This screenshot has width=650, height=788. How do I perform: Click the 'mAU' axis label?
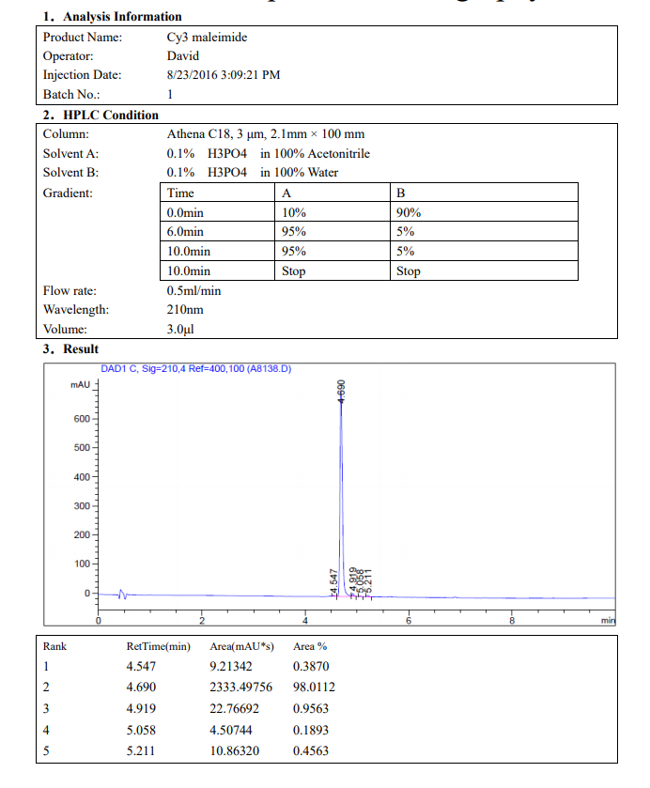point(81,385)
